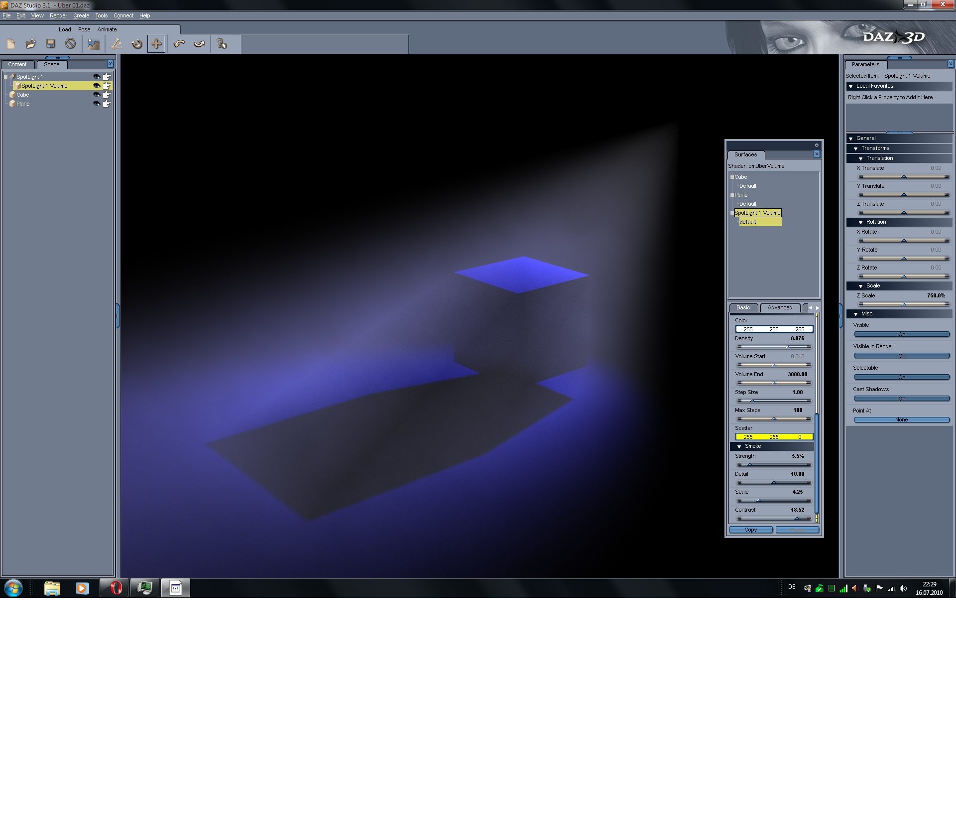Click the New file toolbar icon
Screen dimensions: 956x832
[x=11, y=44]
